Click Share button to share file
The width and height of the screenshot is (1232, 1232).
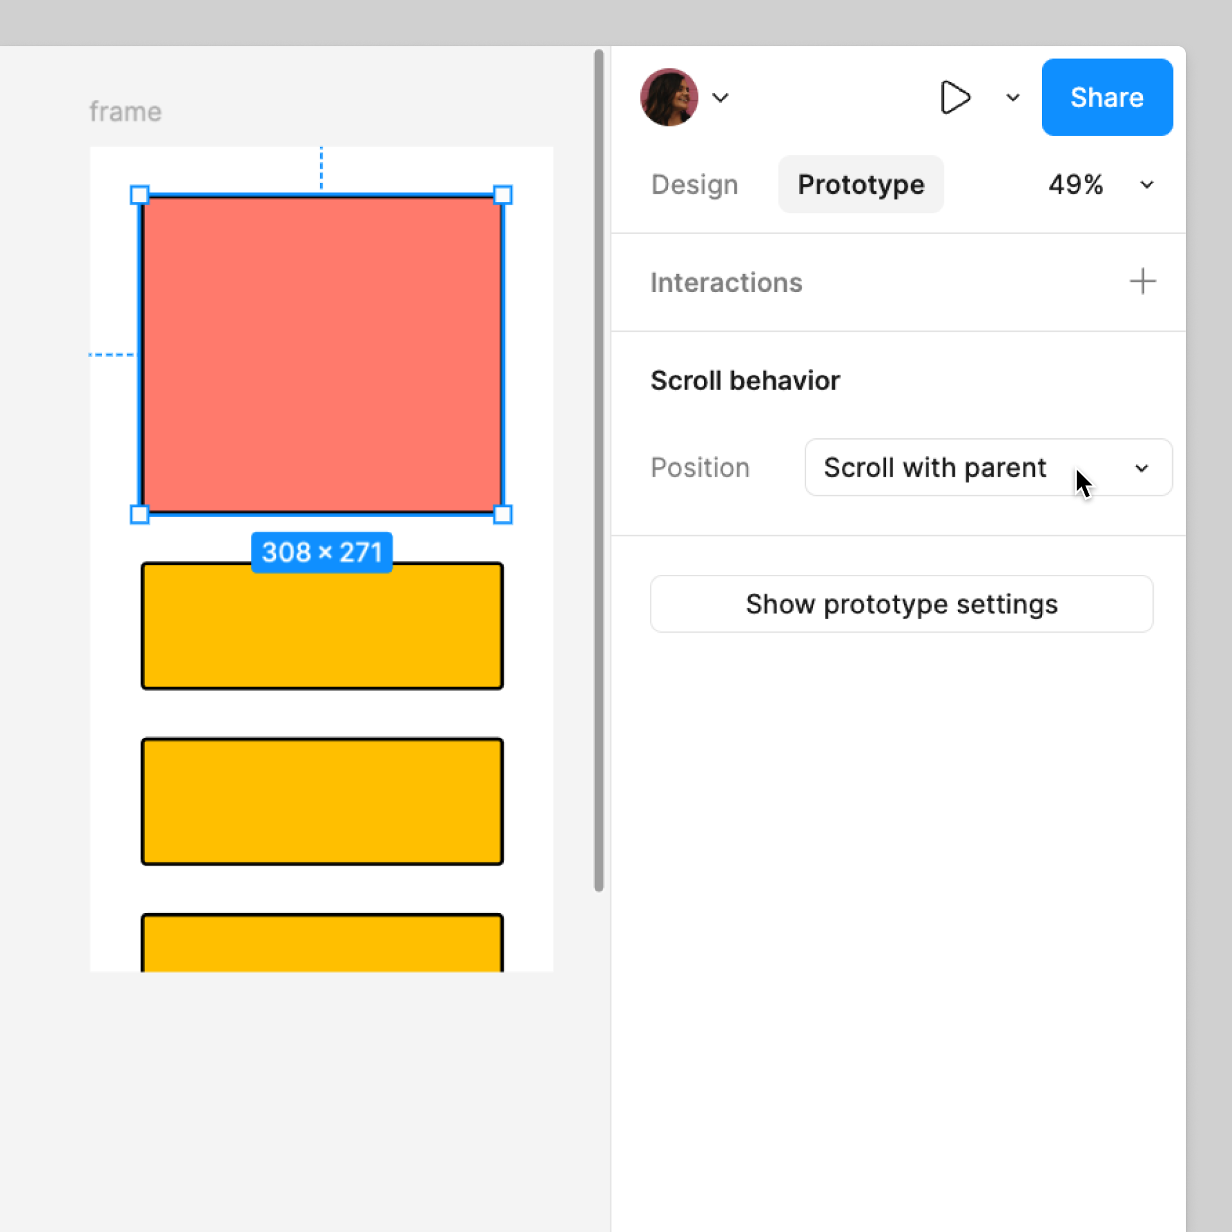pos(1106,98)
